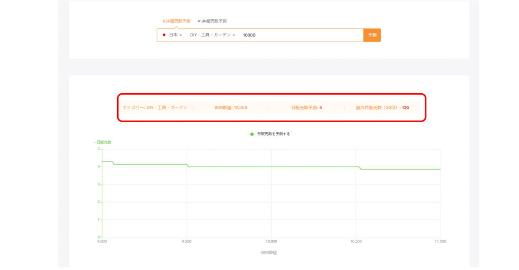Click the 日販売数予測: 4 result
This screenshot has height=270, width=519.
pos(306,107)
